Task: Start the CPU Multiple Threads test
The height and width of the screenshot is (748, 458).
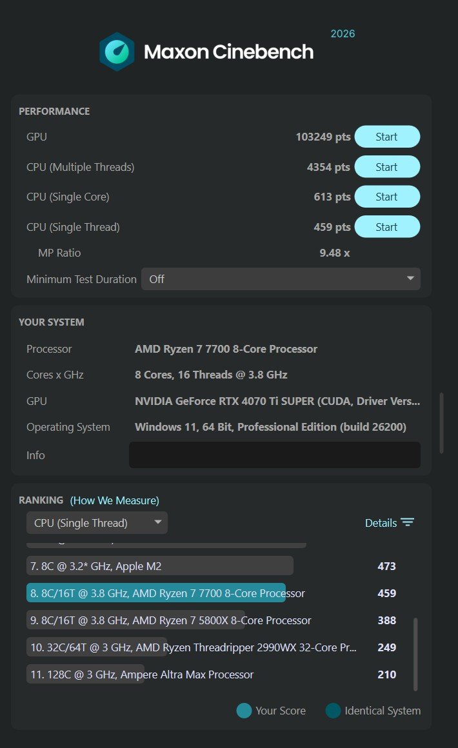Action: coord(387,167)
